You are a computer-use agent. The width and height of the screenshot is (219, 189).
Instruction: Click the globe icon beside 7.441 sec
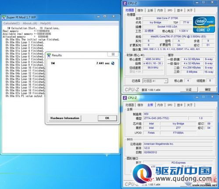click(x=113, y=63)
